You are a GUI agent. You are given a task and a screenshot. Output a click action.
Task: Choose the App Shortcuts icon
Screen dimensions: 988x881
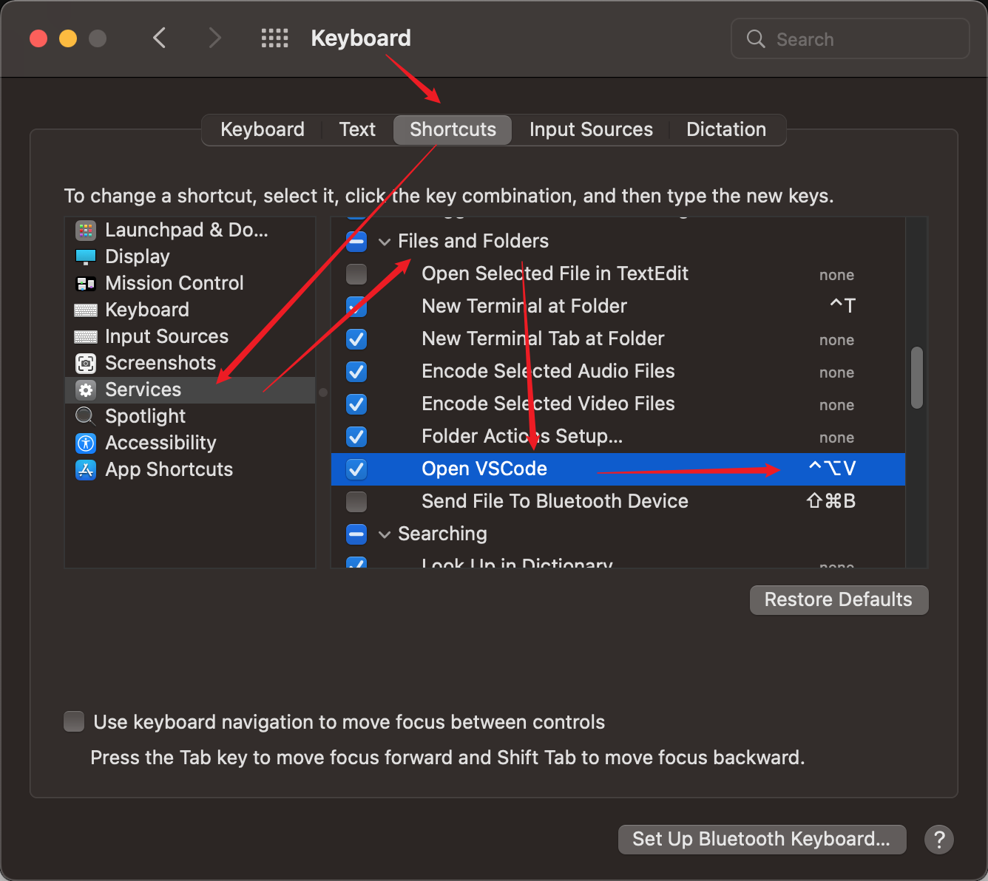tap(86, 470)
